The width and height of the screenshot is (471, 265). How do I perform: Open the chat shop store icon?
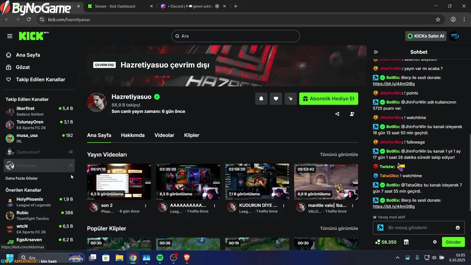tap(406, 242)
